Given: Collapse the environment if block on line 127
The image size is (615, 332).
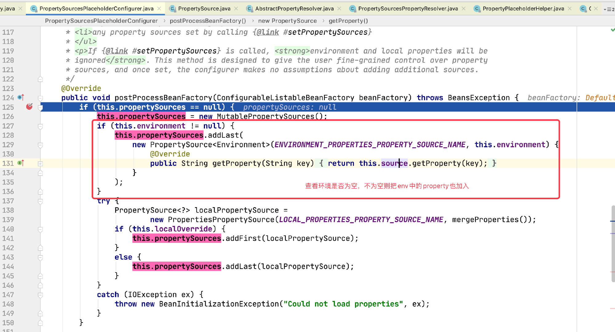Looking at the screenshot, I should coord(40,126).
